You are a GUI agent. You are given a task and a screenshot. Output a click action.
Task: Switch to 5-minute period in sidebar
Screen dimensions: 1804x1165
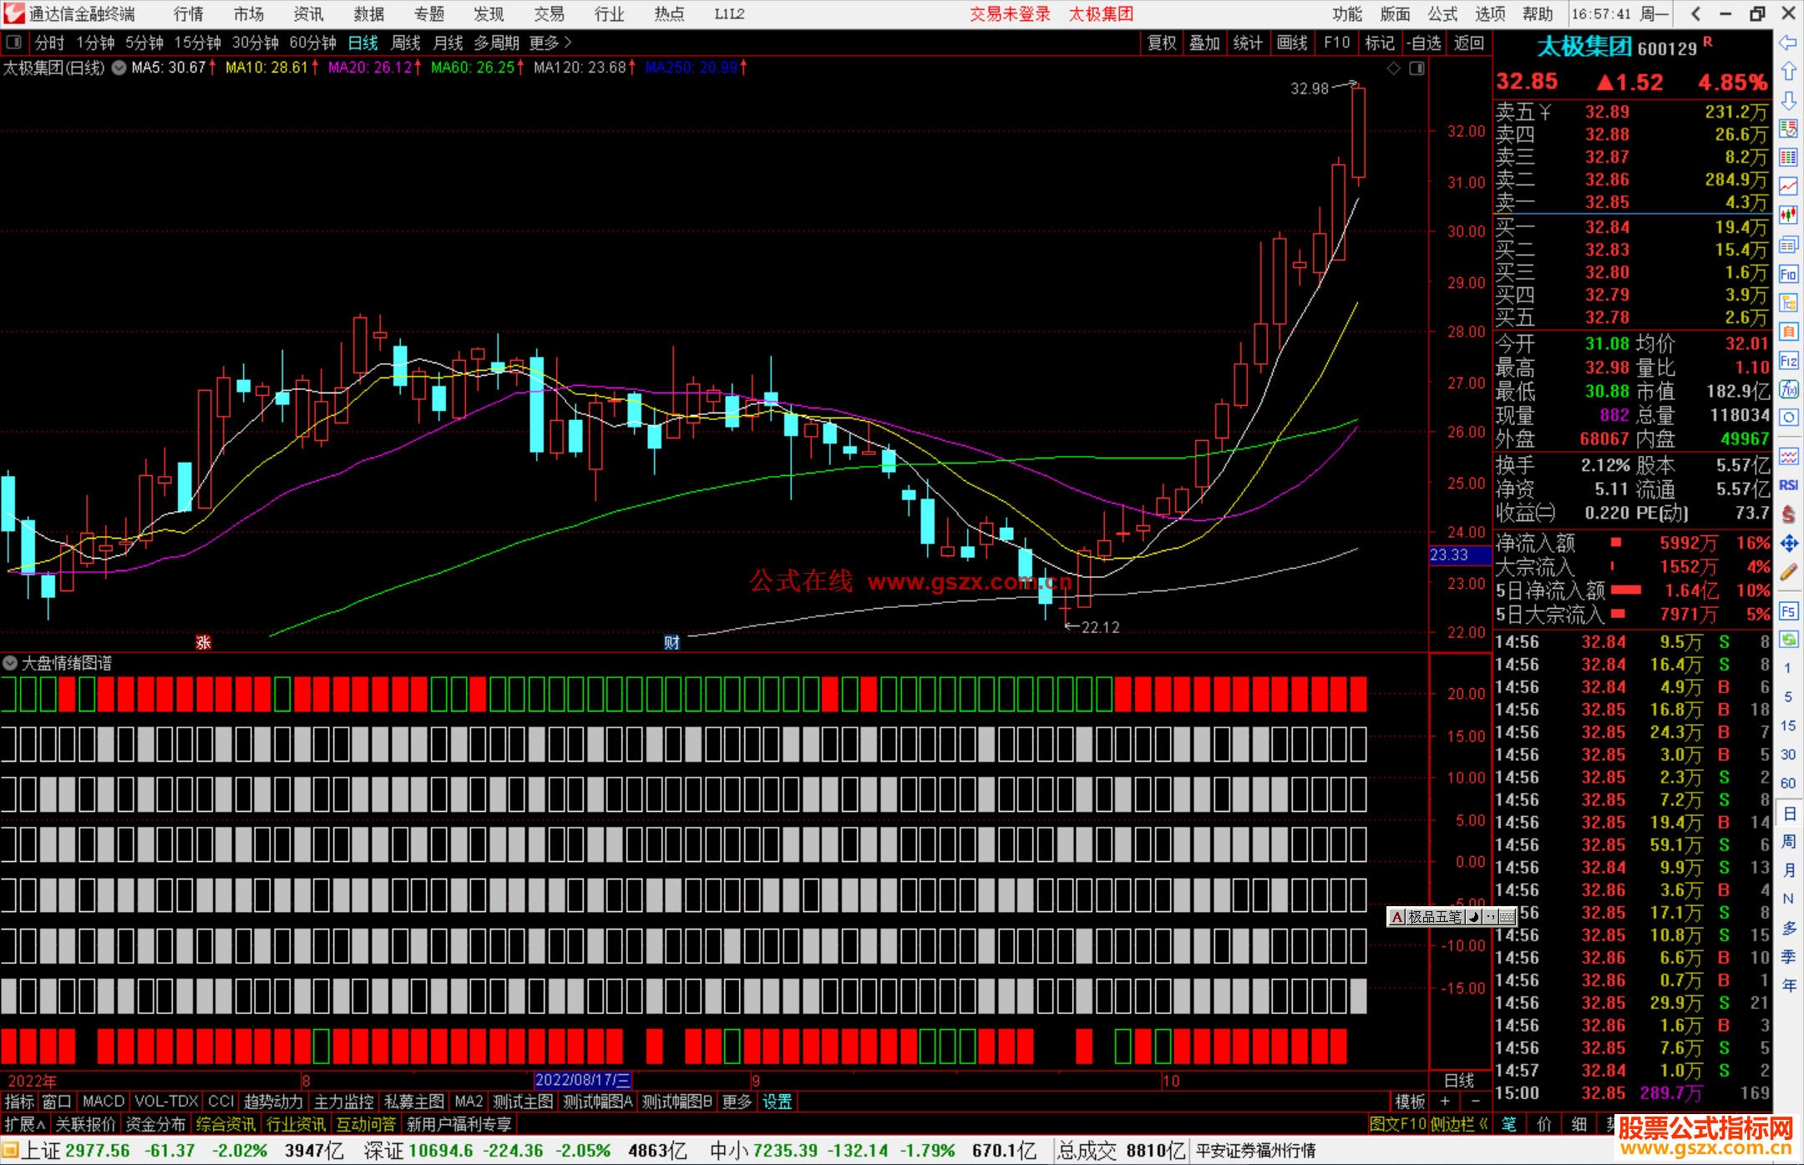1788,696
